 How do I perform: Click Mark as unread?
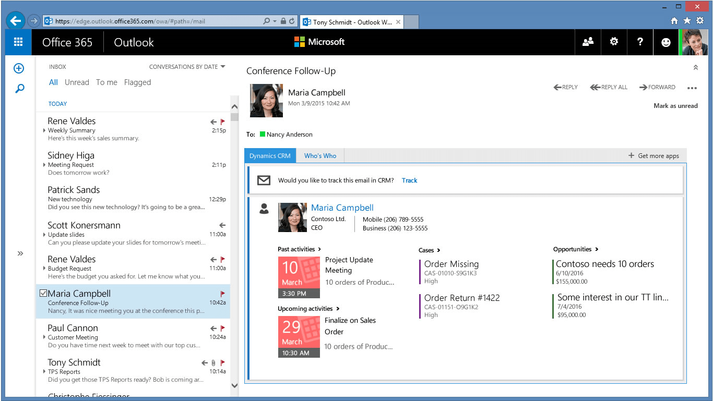[675, 106]
